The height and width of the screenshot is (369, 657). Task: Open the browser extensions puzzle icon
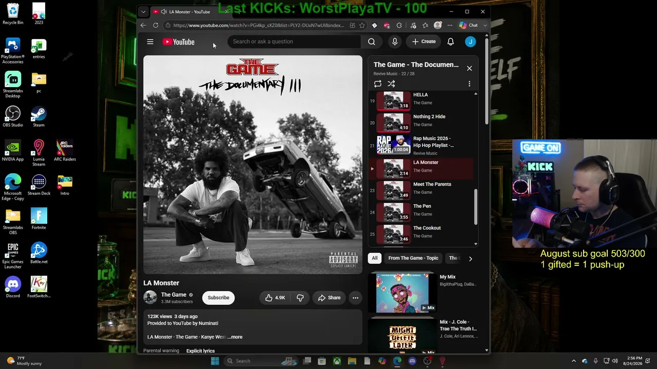pos(399,25)
